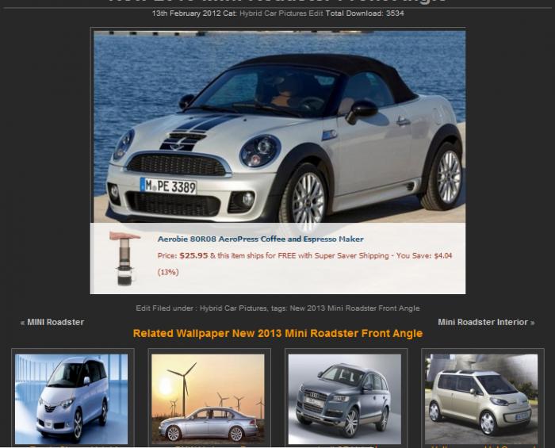Click the 'Total Download: 3534' text
Viewport: 555px width, 448px height.
(365, 13)
